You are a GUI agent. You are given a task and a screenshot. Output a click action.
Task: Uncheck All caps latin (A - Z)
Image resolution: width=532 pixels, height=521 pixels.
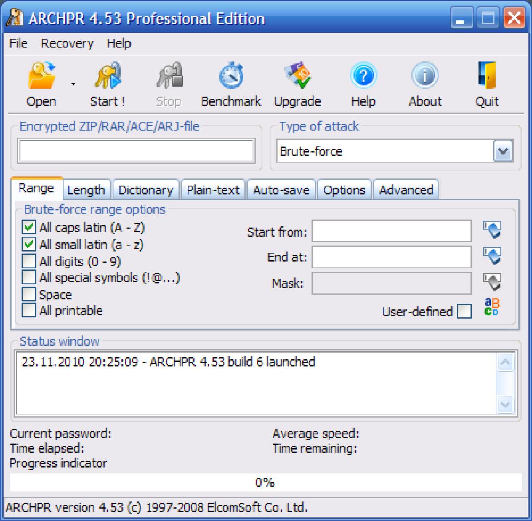pyautogui.click(x=28, y=227)
